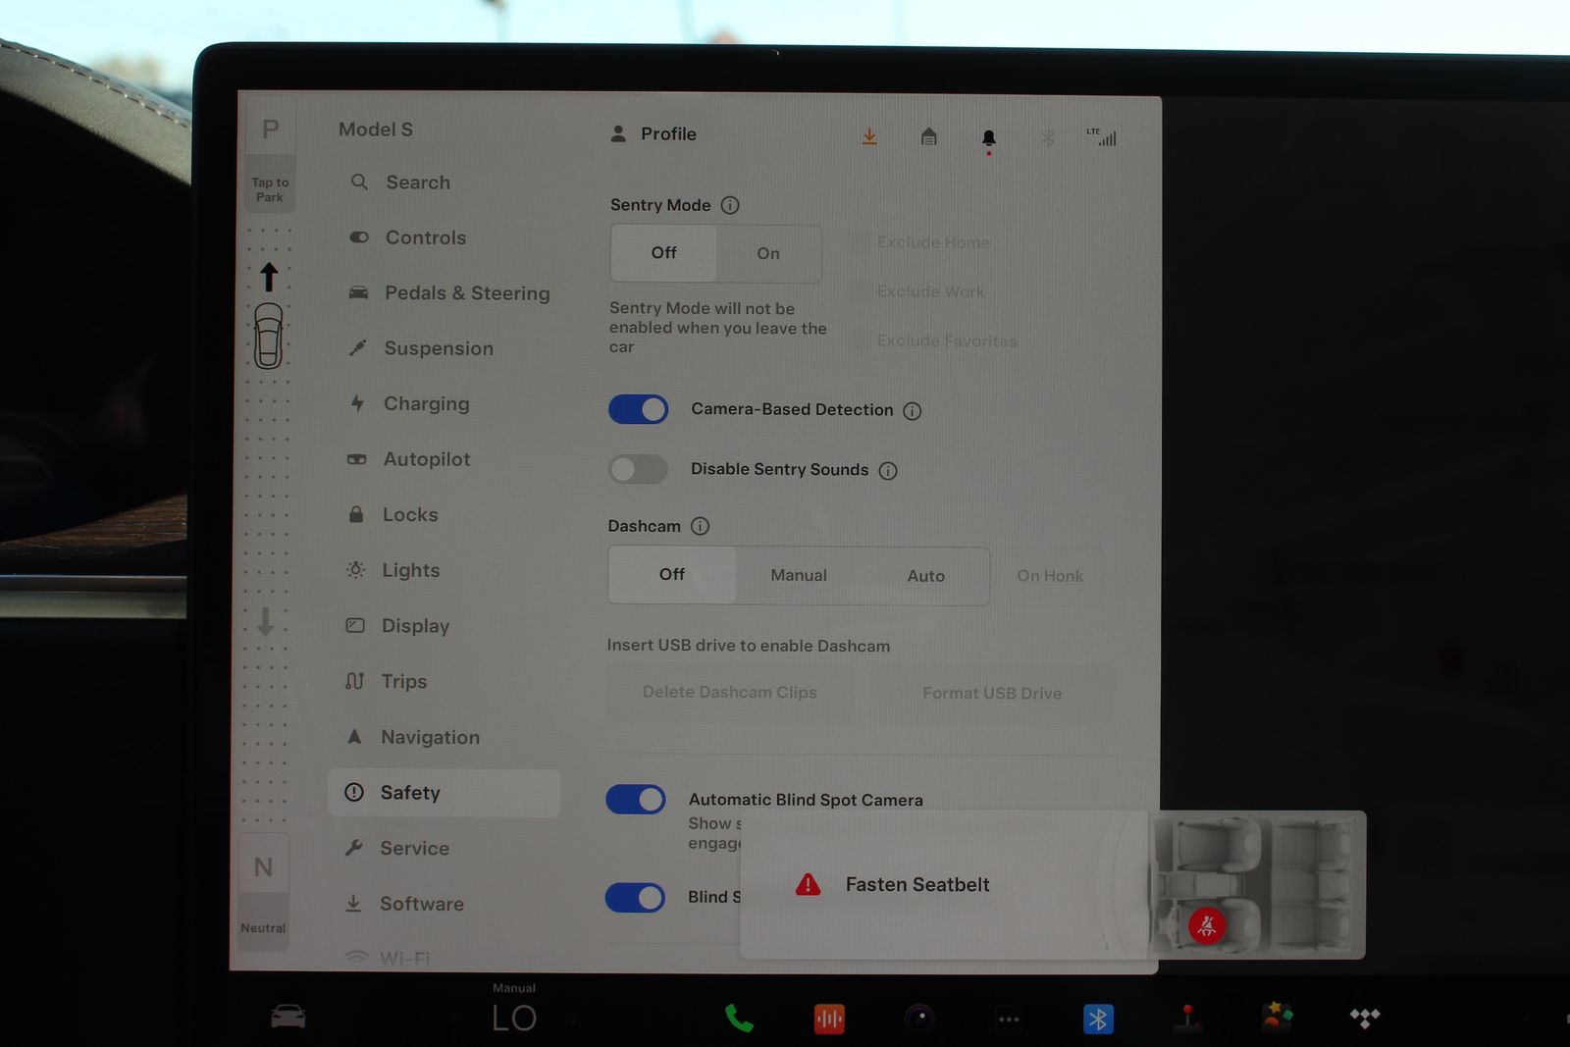Disable Camera-Based Detection toggle

pyautogui.click(x=639, y=409)
